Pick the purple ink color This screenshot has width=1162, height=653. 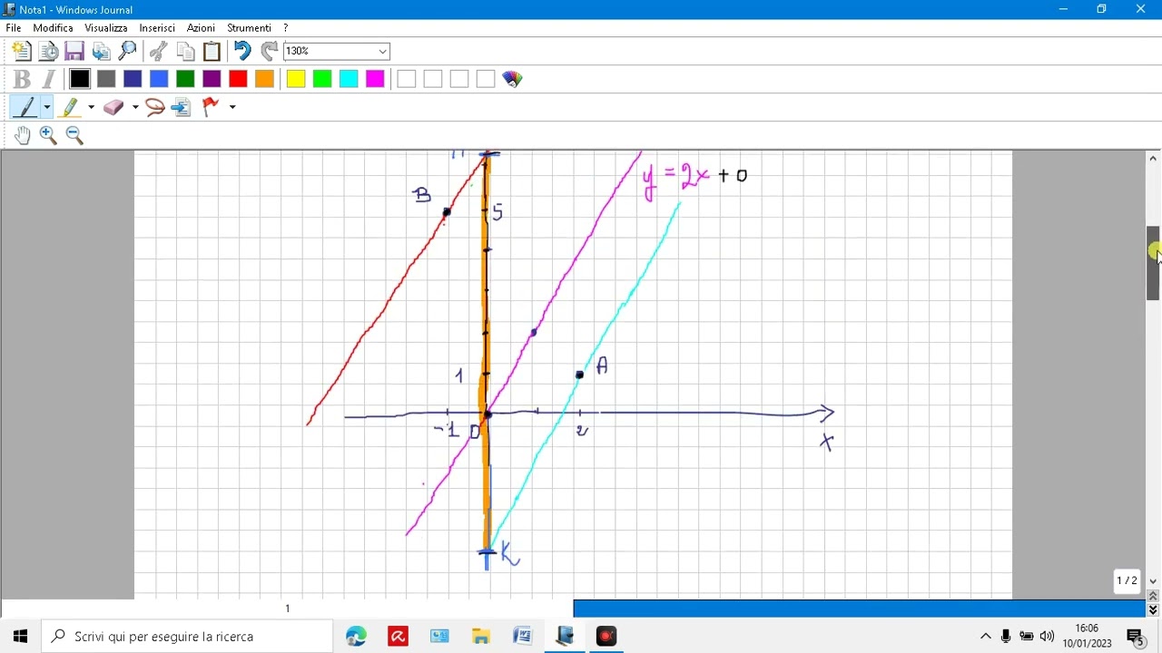(x=212, y=79)
